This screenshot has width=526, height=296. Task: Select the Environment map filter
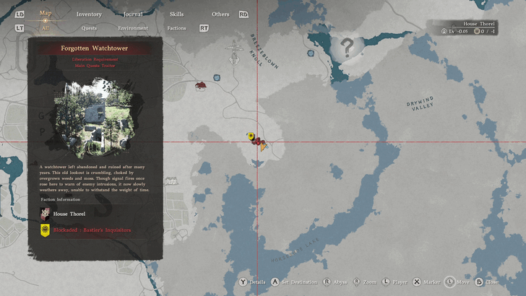coord(133,28)
